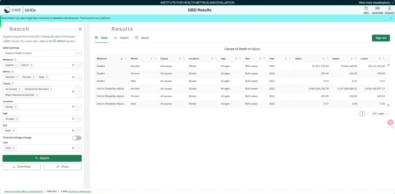Expand the Cause dropdown arrow
The height and width of the screenshot is (194, 395).
point(79,92)
